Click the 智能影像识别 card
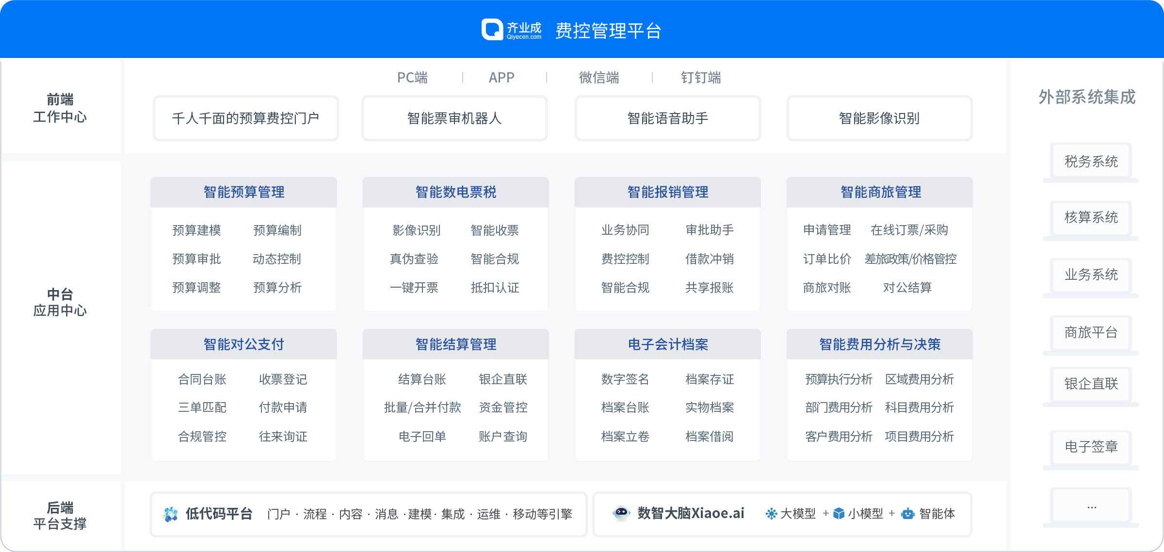 click(x=879, y=118)
